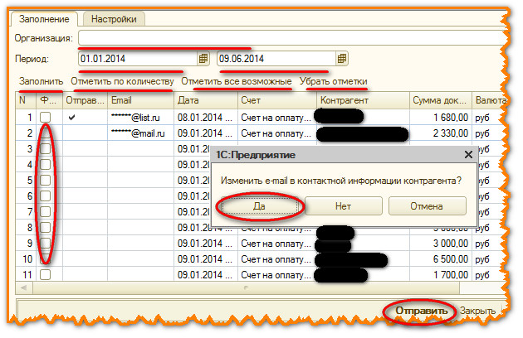Click Счет на оплату cell in row 2
Screen dimensions: 523x338
(x=277, y=133)
